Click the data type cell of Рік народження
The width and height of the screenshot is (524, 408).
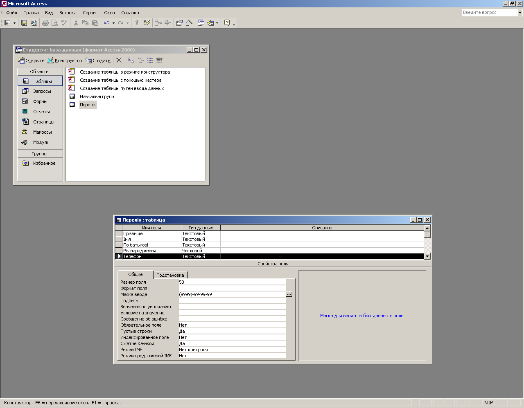pos(201,251)
